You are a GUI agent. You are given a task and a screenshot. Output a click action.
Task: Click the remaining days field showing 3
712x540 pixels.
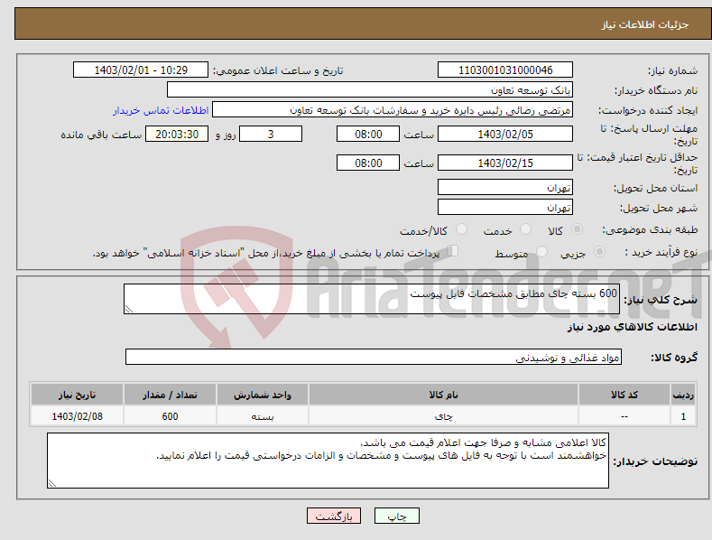coord(271,134)
